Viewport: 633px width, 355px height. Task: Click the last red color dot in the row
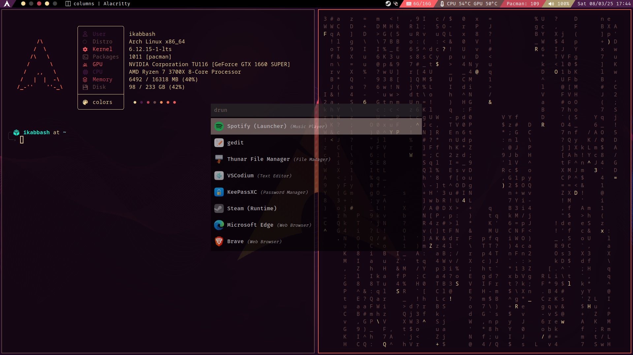pyautogui.click(x=174, y=102)
